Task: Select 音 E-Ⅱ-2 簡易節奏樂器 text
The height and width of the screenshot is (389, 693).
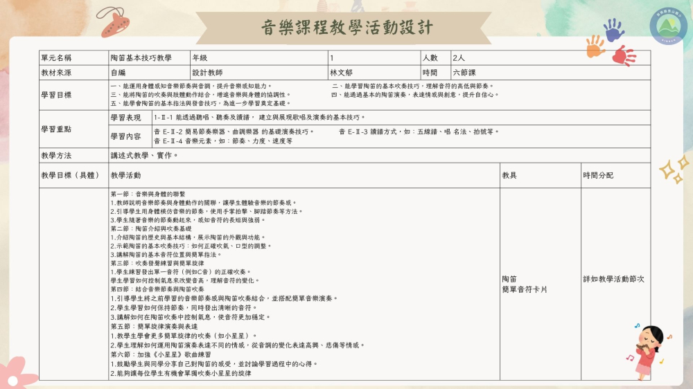Action: [234, 132]
